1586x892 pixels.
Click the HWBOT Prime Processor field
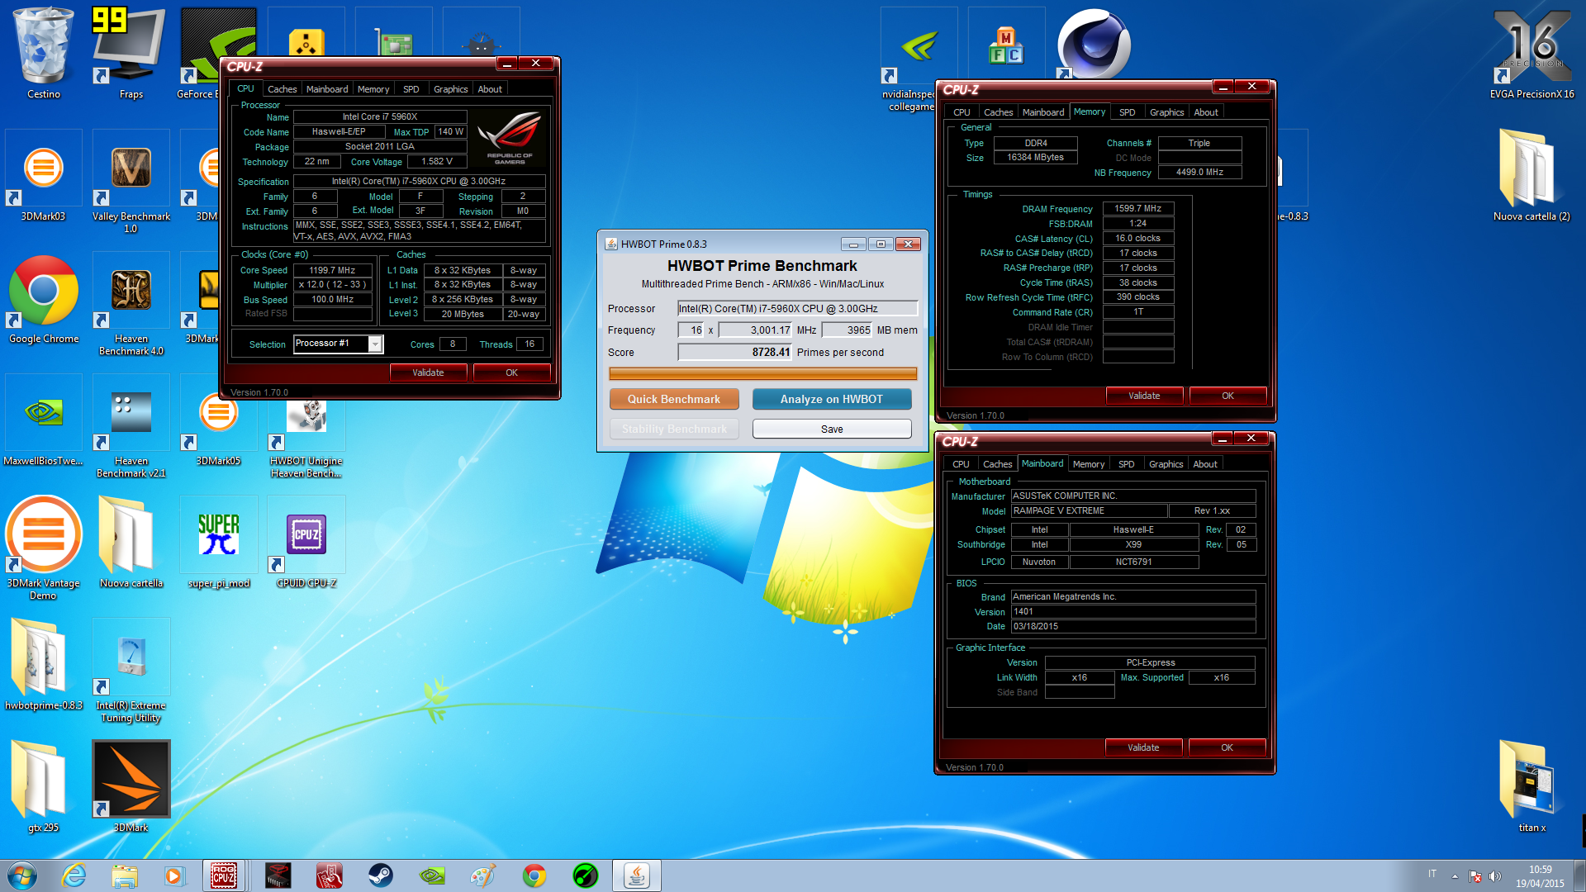[797, 308]
